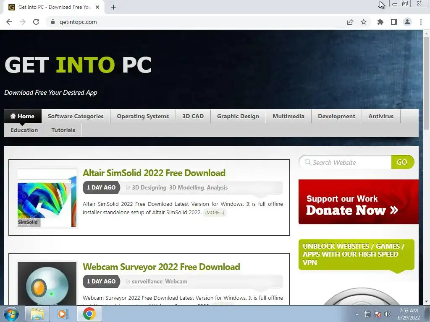Open the Chrome three-dot menu
430x322 pixels.
click(x=421, y=22)
